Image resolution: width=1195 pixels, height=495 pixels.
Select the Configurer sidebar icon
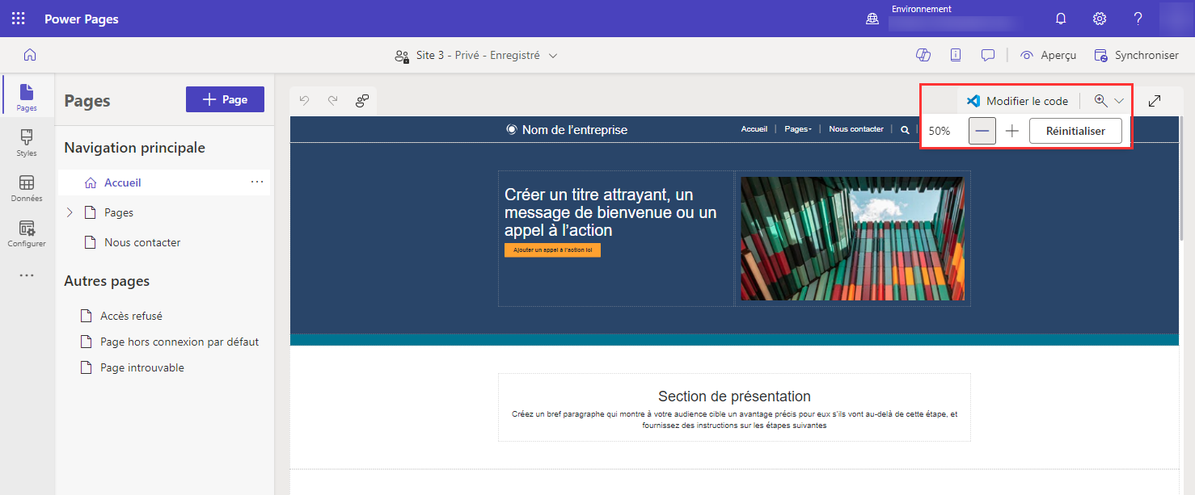pos(26,233)
